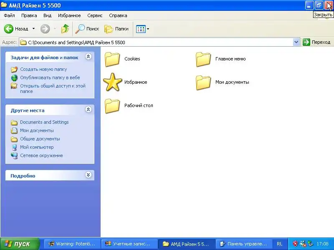Click the publish to web globe icon

coord(14,78)
